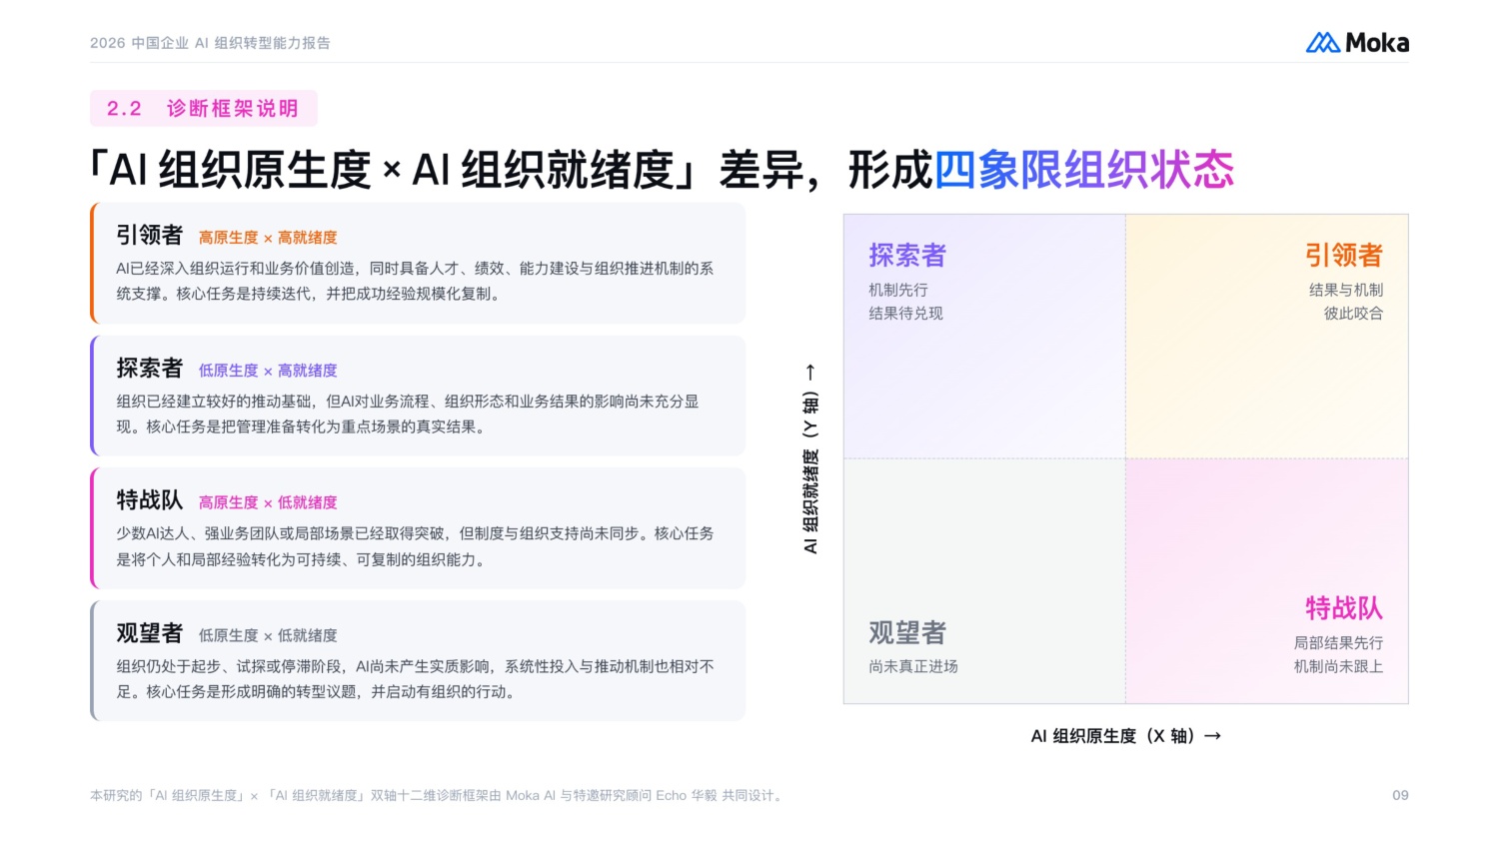Click the "低原生度 × 高就绪度" tag

268,371
